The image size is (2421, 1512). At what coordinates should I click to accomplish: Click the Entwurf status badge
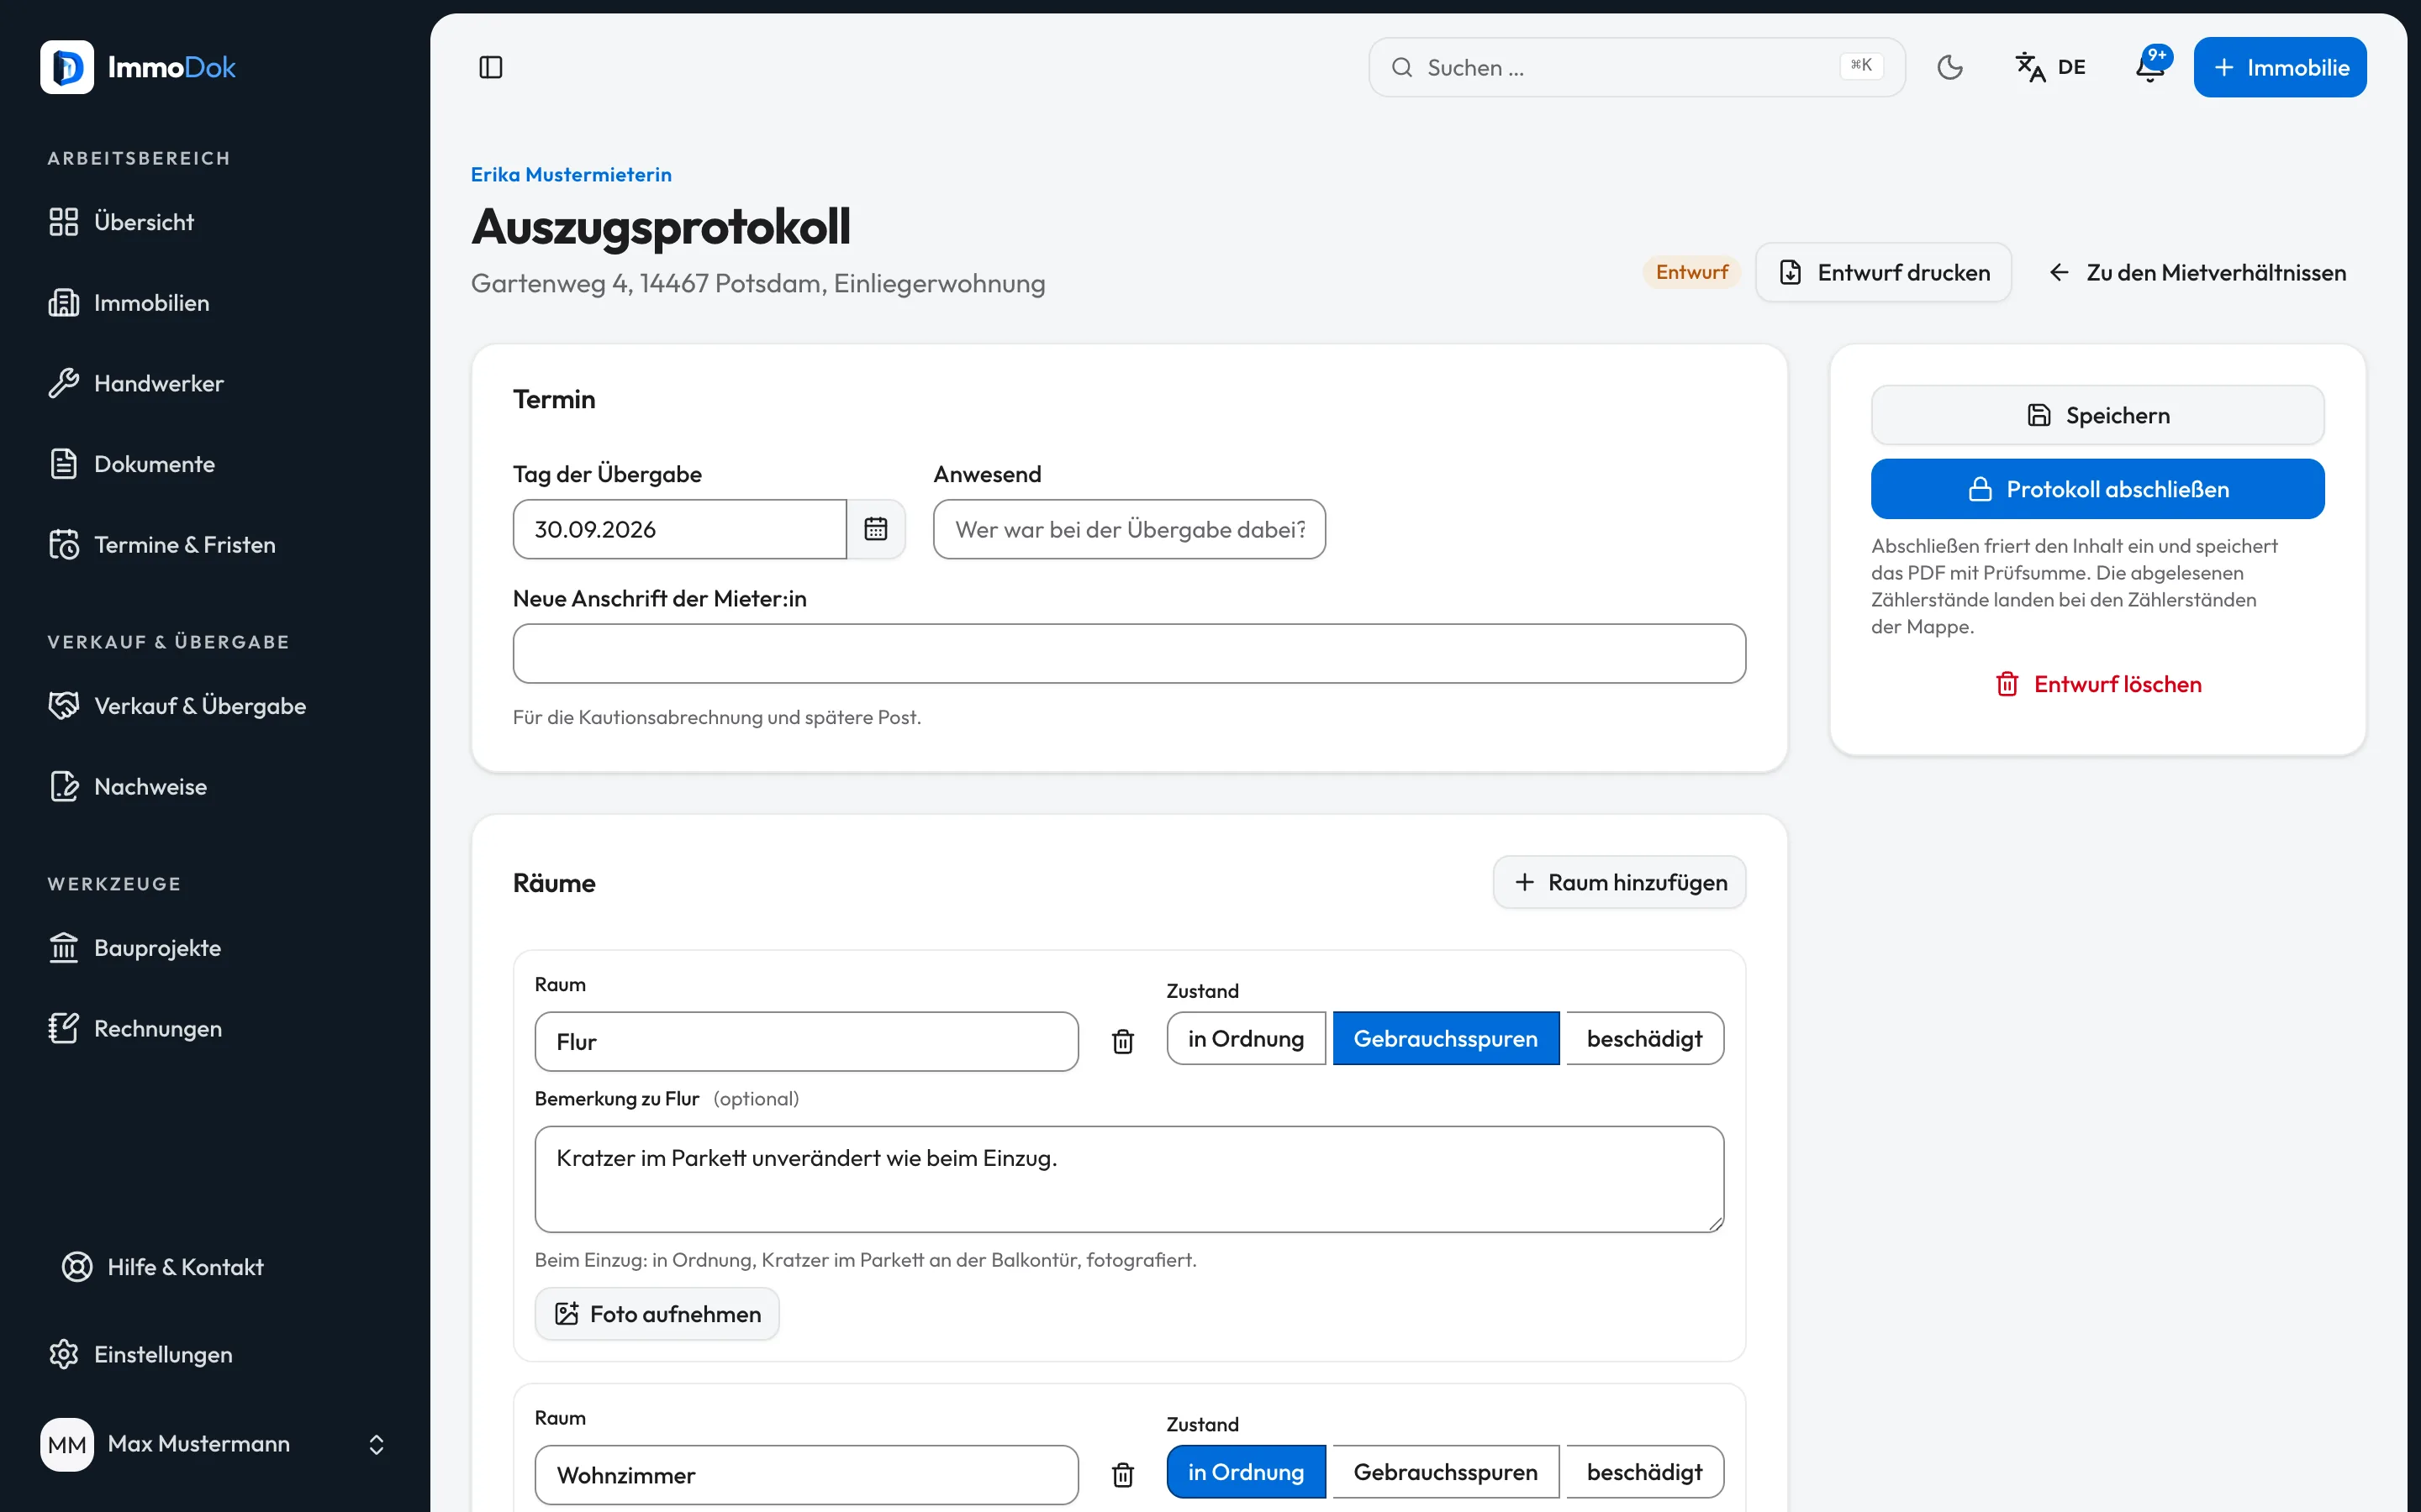pos(1691,272)
